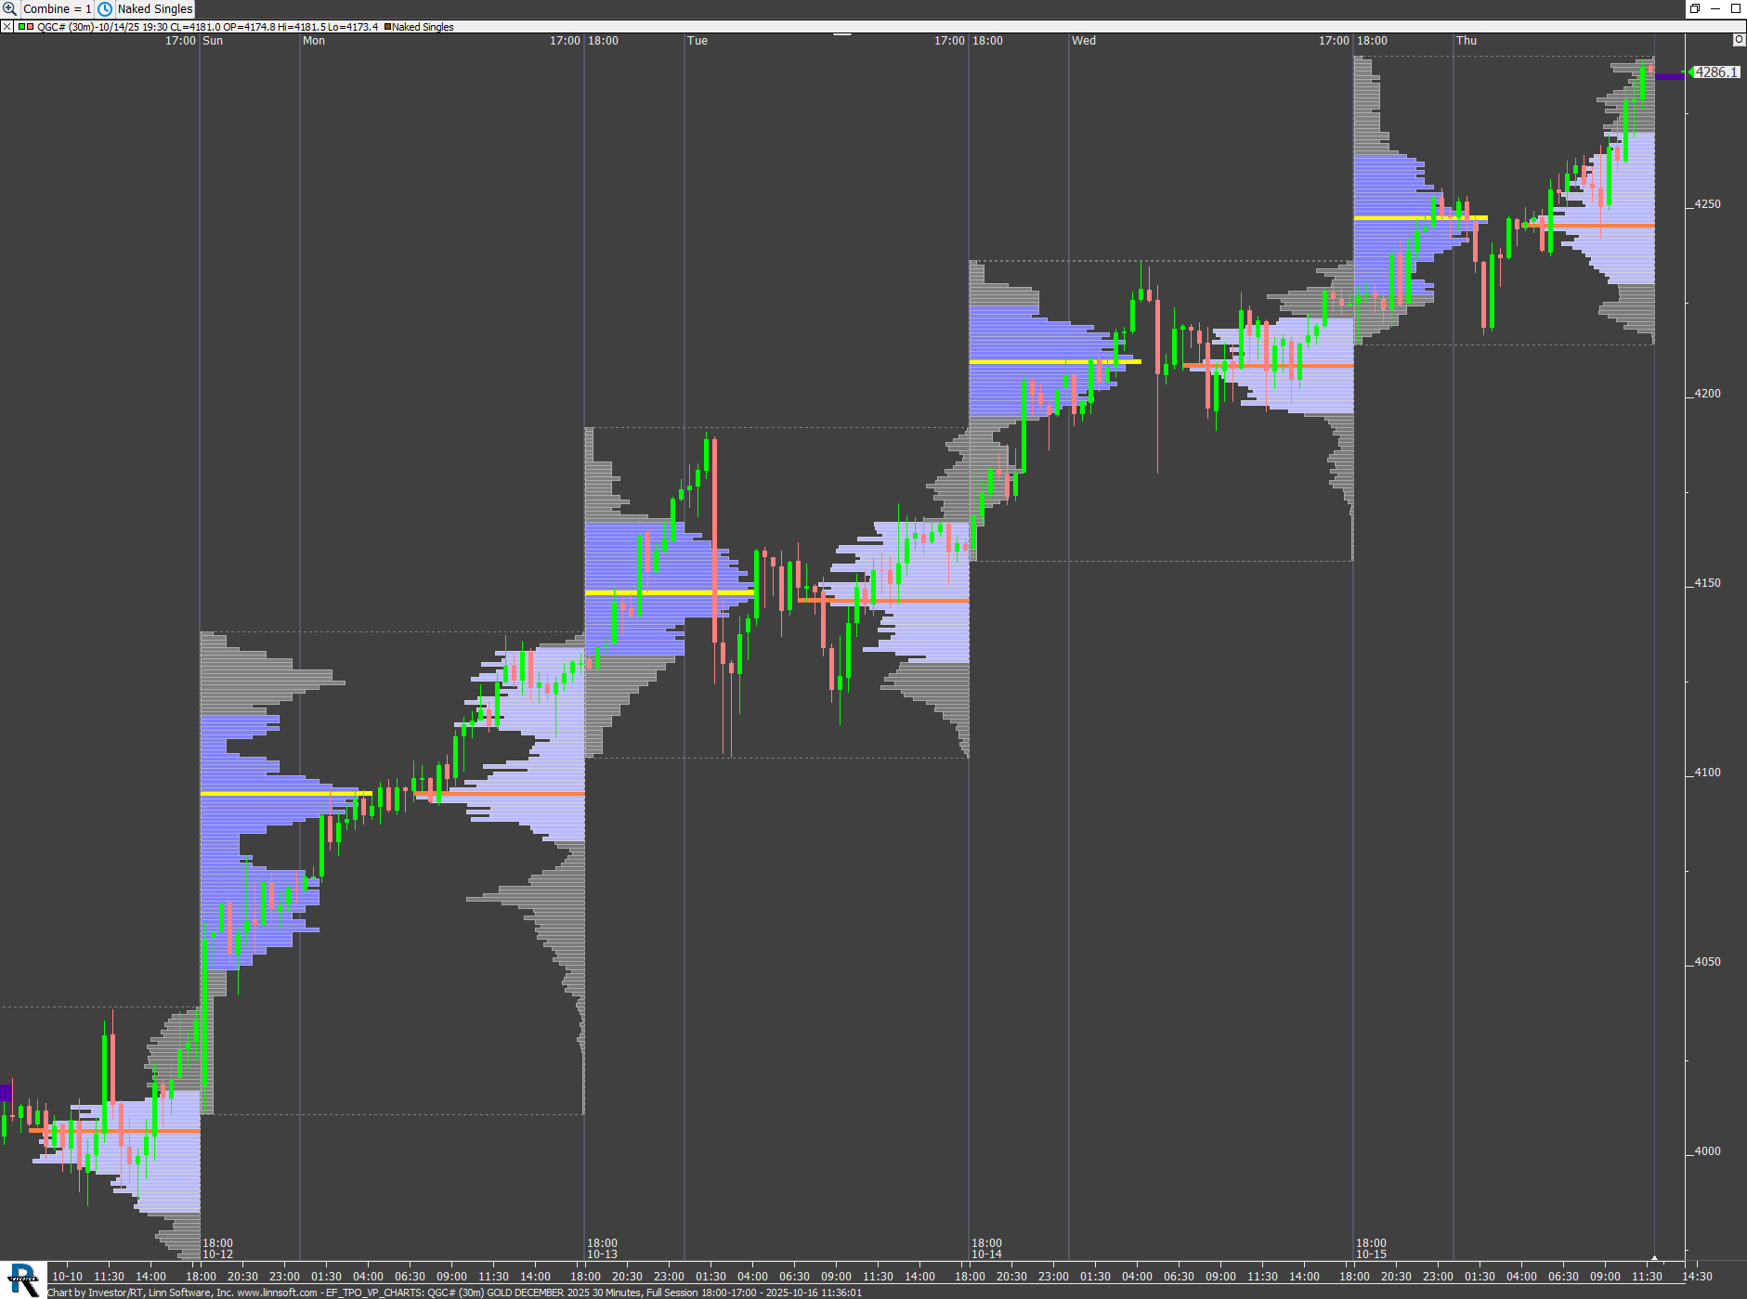Click the Investor/RT logo icon
Viewport: 1747px width, 1299px height.
tap(22, 1280)
